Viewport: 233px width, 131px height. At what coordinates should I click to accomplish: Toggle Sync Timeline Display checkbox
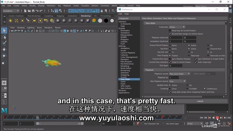coord(170,59)
